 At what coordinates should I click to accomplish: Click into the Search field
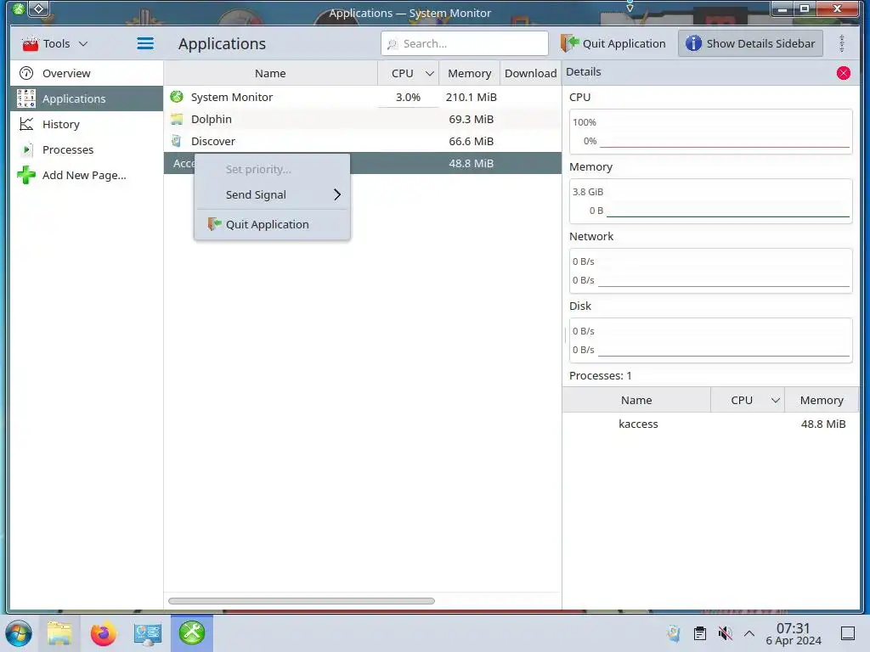(x=465, y=43)
